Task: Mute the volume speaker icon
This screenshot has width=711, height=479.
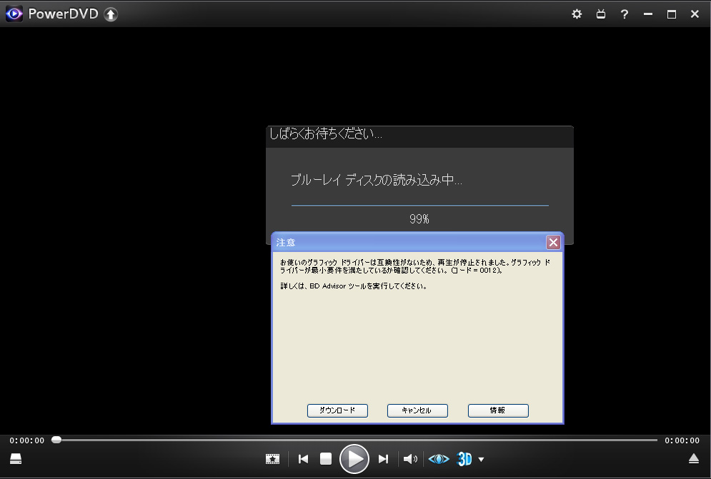Action: tap(410, 459)
